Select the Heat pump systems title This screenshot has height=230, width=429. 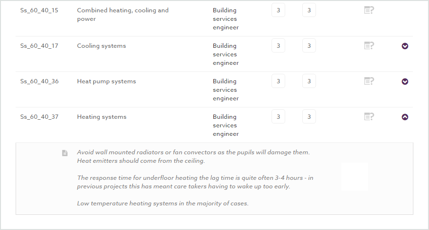106,81
